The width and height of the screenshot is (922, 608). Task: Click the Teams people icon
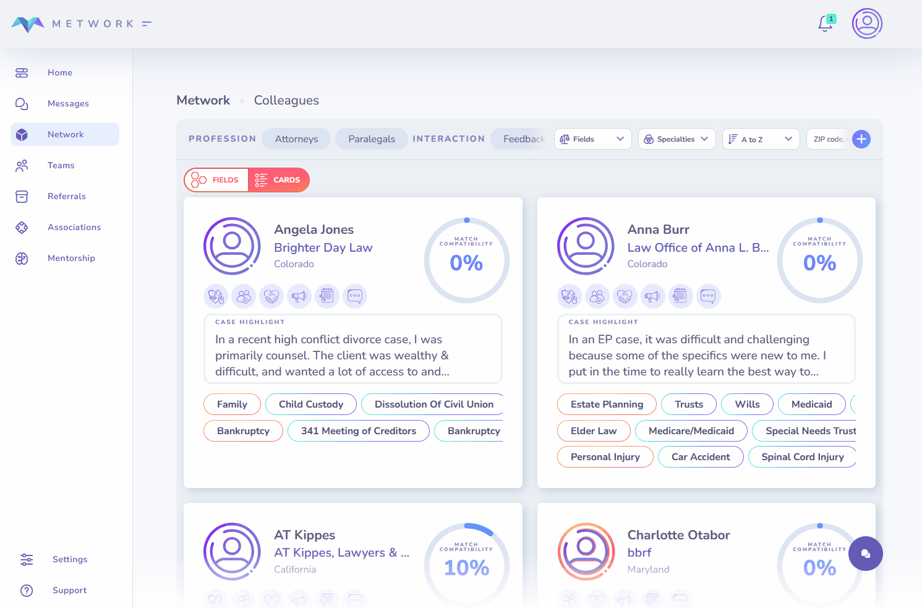(22, 166)
